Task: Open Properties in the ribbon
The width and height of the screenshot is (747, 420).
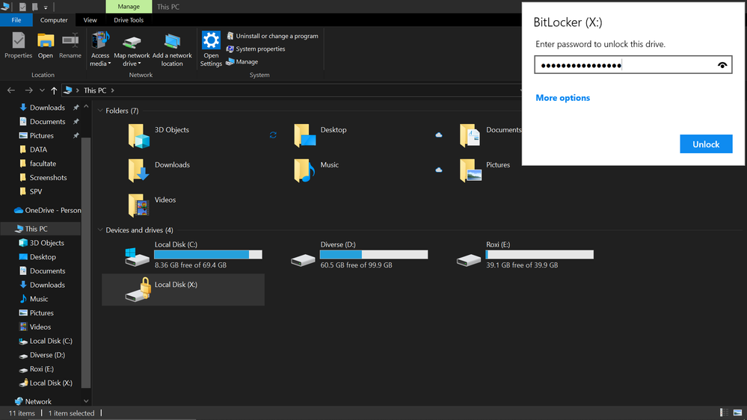Action: coord(18,46)
